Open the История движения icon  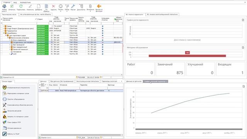tap(5, 128)
